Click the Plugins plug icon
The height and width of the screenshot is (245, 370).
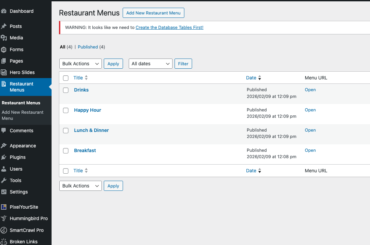pos(4,157)
